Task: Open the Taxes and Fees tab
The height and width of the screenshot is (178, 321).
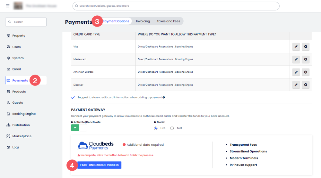Action: pyautogui.click(x=168, y=21)
